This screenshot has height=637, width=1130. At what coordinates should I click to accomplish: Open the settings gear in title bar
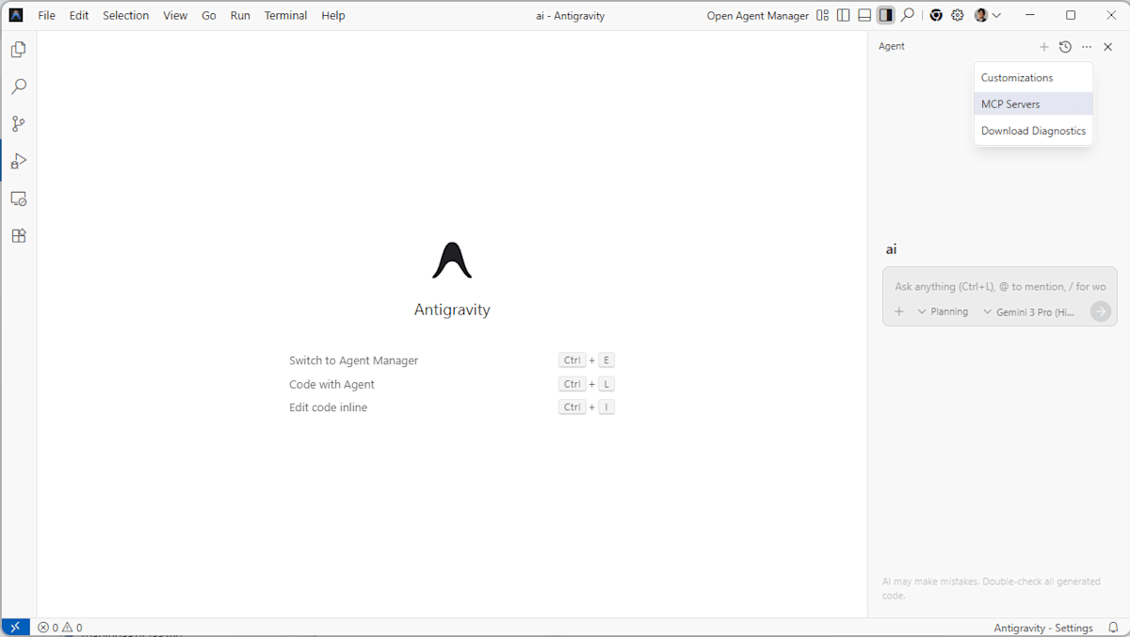958,15
